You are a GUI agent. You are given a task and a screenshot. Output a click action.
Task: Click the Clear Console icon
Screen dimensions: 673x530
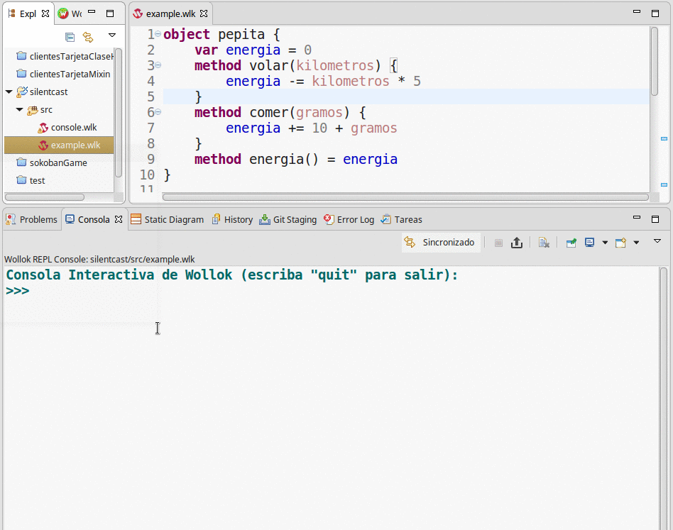[x=544, y=243]
